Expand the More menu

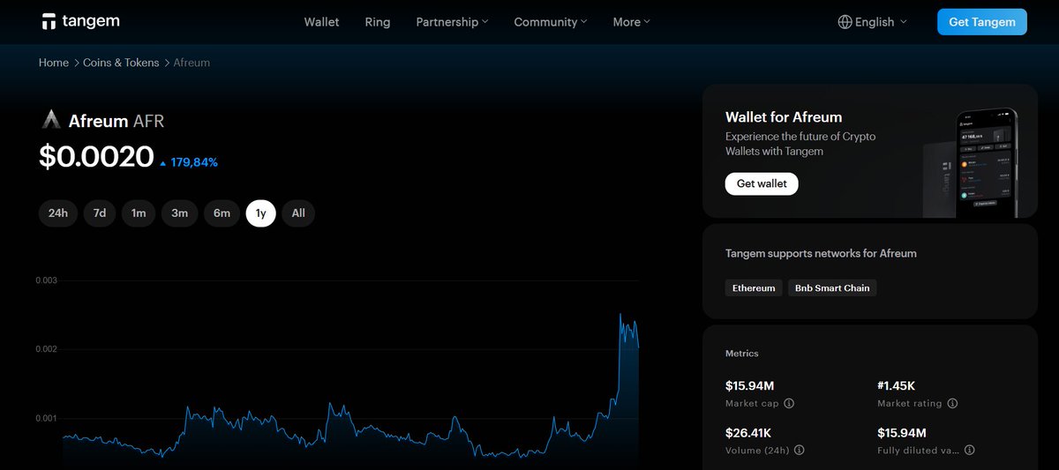(631, 22)
